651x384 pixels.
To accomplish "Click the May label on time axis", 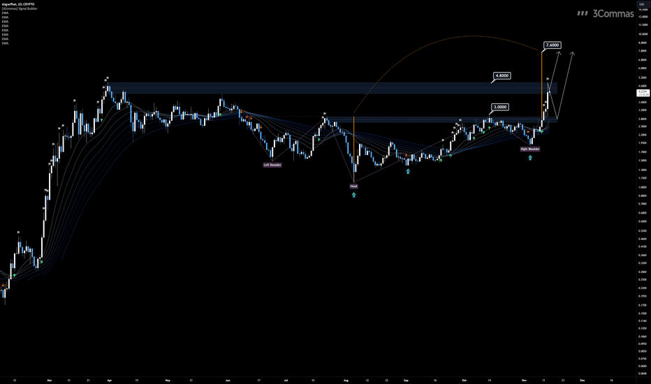I will point(168,380).
